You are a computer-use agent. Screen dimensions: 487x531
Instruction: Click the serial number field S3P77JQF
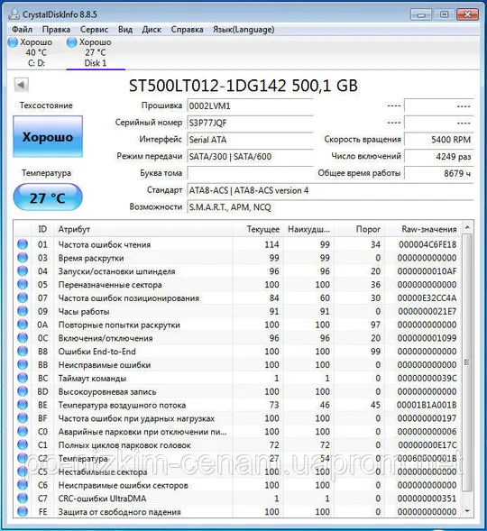click(x=250, y=123)
